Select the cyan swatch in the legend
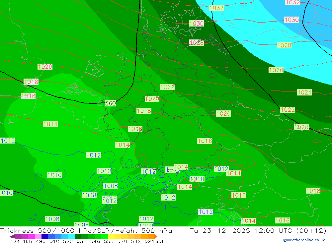Viewport: 332px width, 243px height. (x=71, y=236)
